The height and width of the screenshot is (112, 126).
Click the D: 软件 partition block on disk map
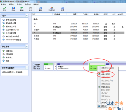[x=73, y=67]
